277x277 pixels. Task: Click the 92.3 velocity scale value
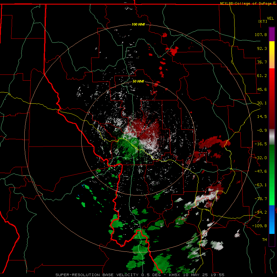click(262, 48)
